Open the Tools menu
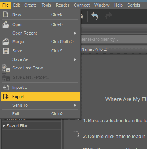Viewport: 147px width, 149px height. 46,5
